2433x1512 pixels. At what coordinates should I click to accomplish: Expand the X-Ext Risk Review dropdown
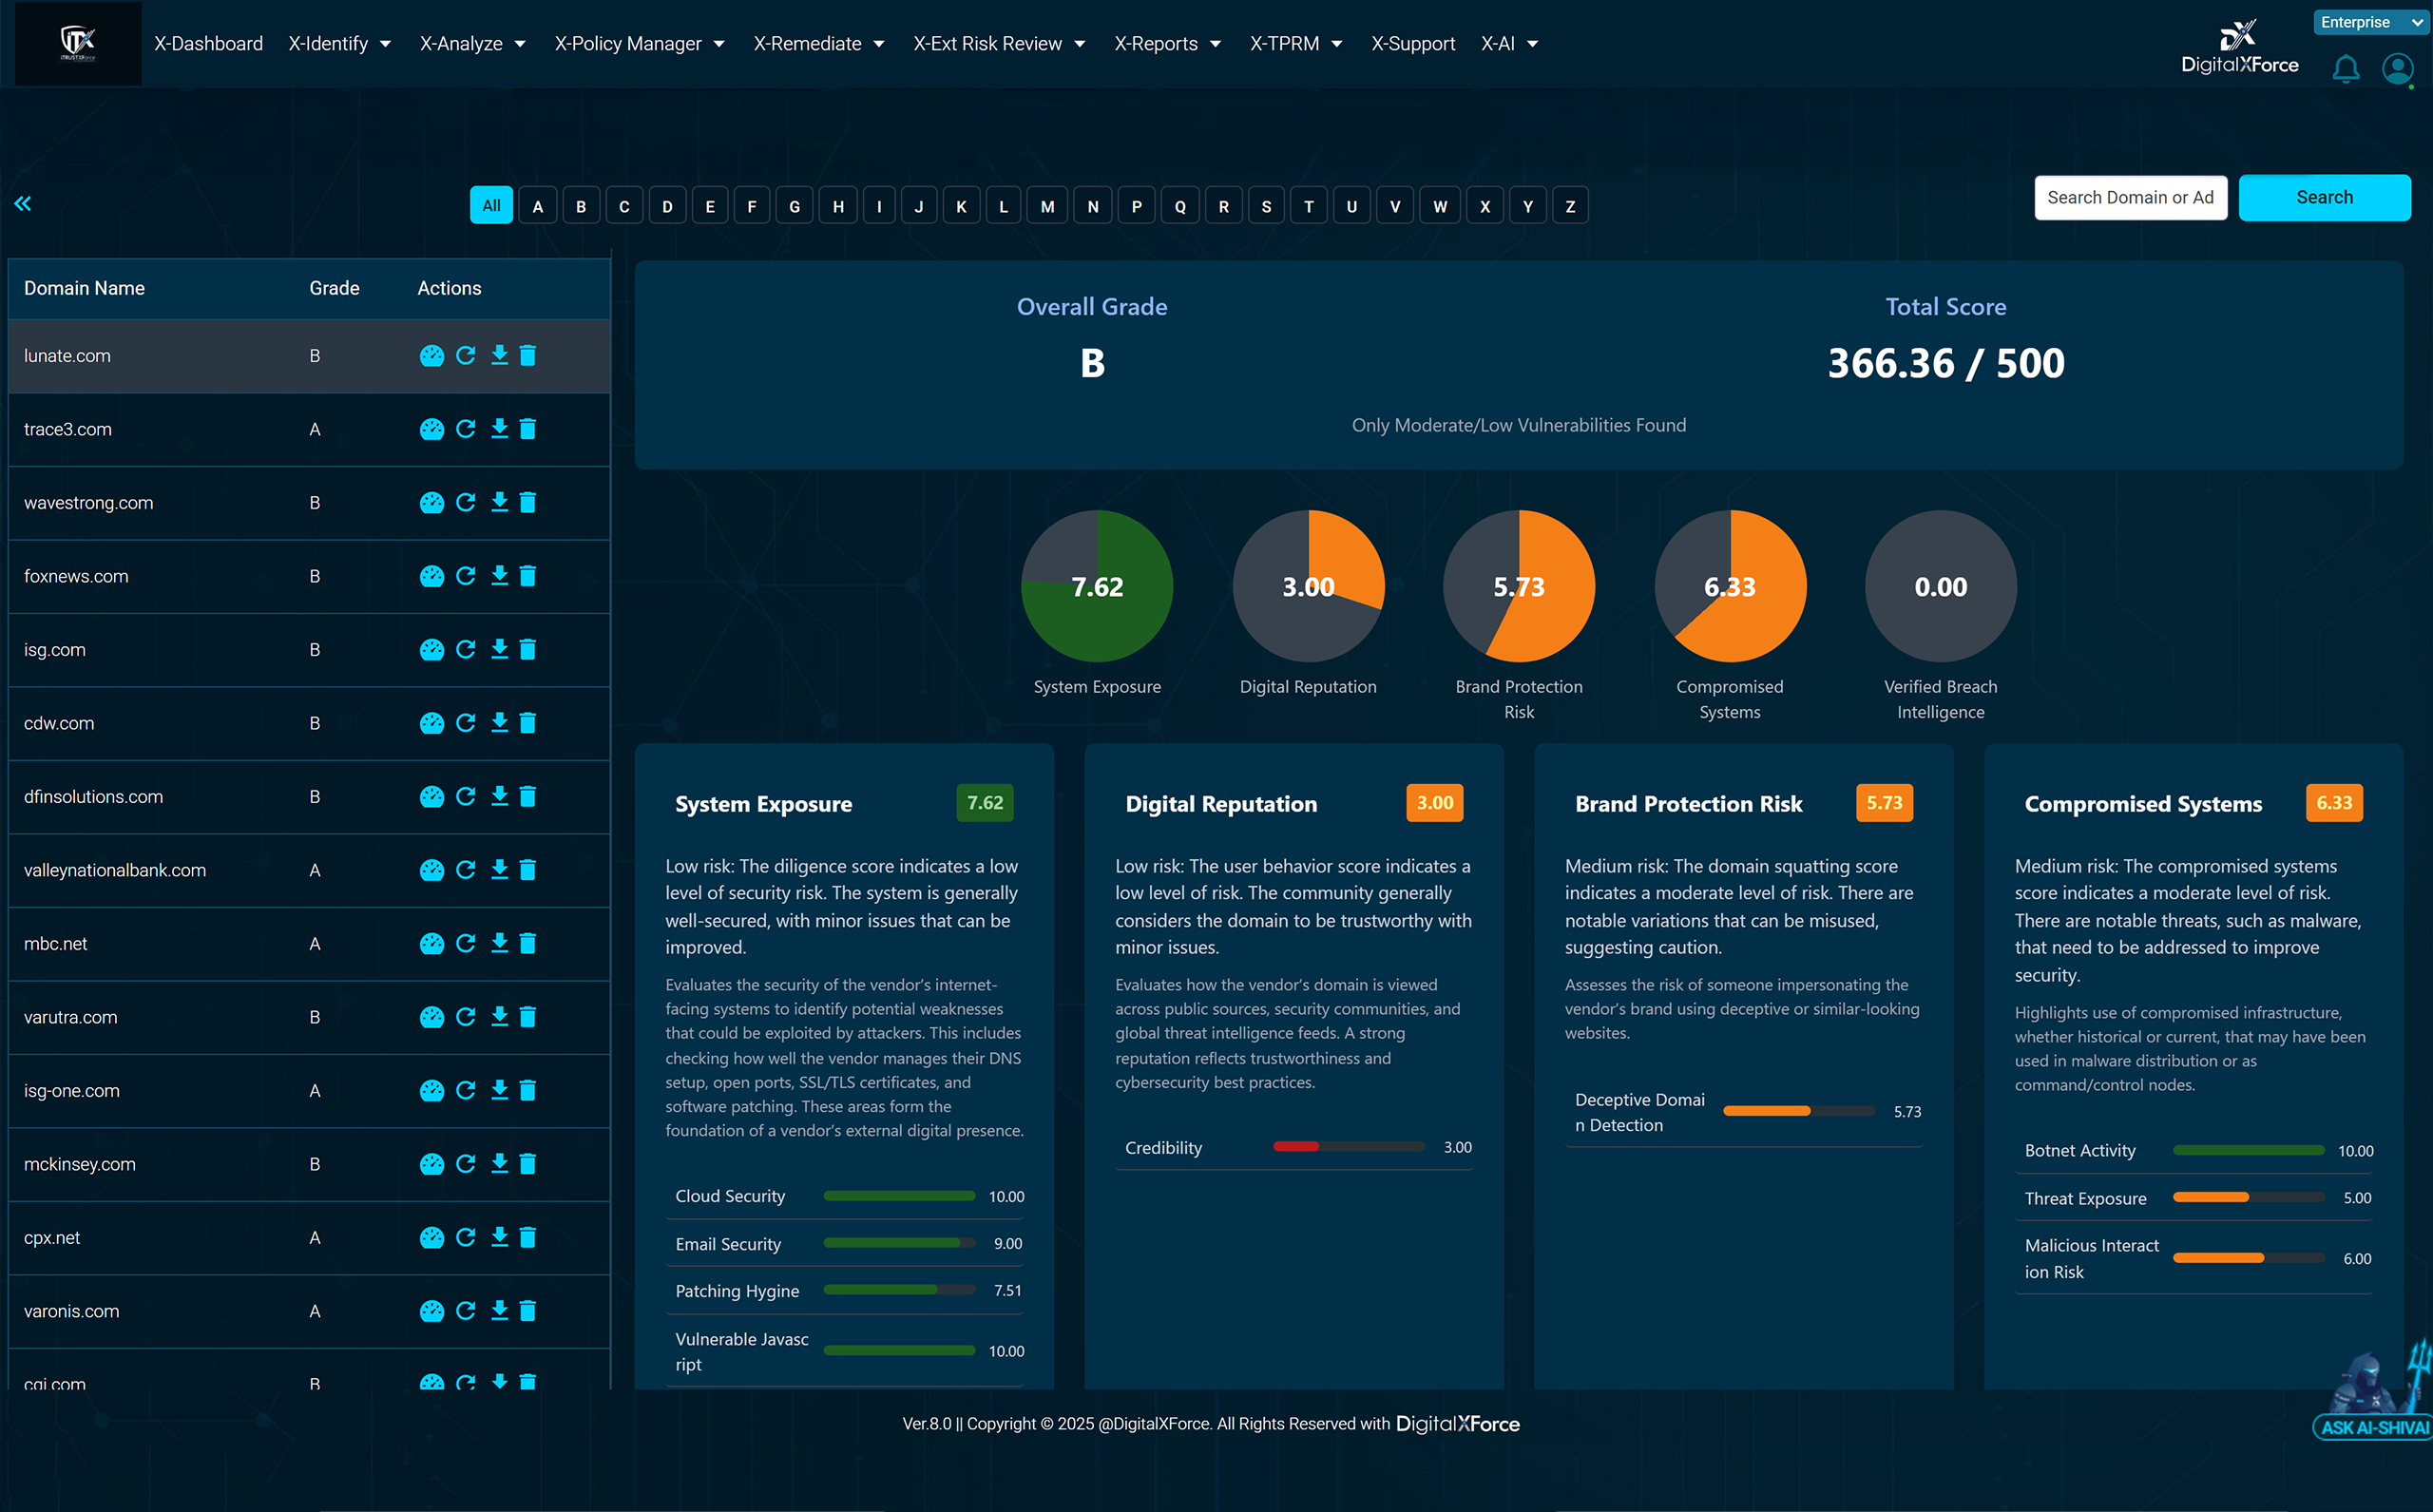999,44
